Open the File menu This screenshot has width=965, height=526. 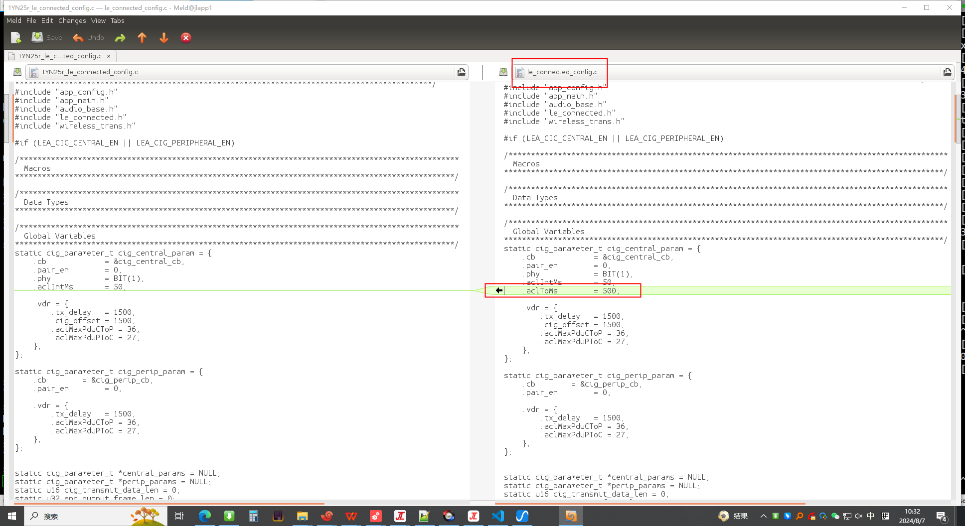(x=31, y=20)
